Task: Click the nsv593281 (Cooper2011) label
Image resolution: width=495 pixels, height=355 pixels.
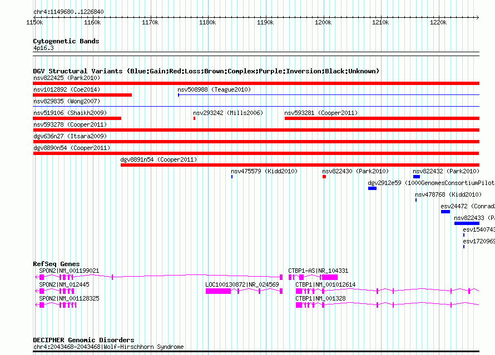Action: [x=321, y=113]
